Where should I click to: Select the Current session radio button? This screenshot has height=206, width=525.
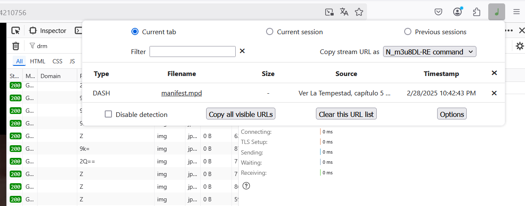tap(269, 32)
